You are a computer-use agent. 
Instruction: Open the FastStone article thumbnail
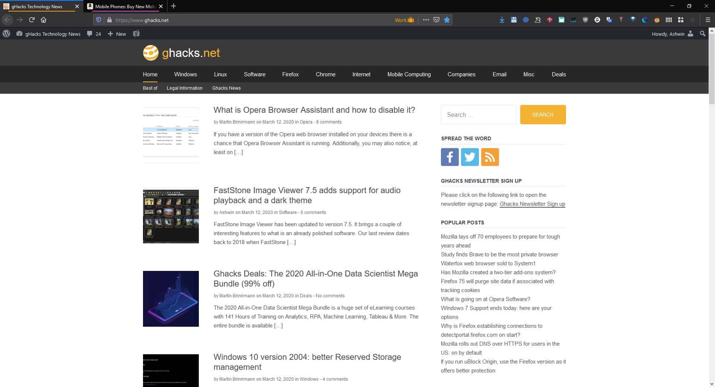coord(171,217)
